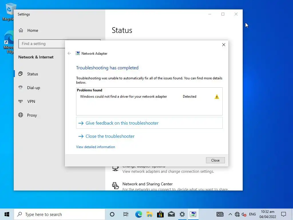Click the Change adapter options monitor icon
This screenshot has height=220, width=293.
click(116, 169)
